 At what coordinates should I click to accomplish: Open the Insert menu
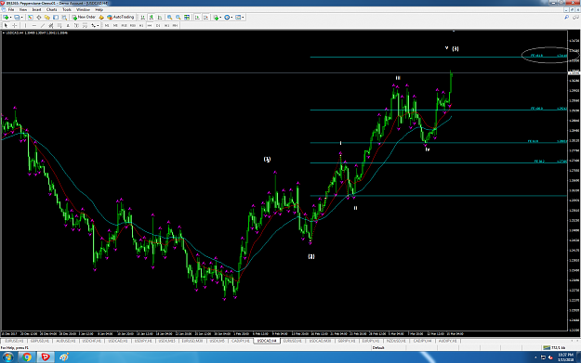(36, 9)
